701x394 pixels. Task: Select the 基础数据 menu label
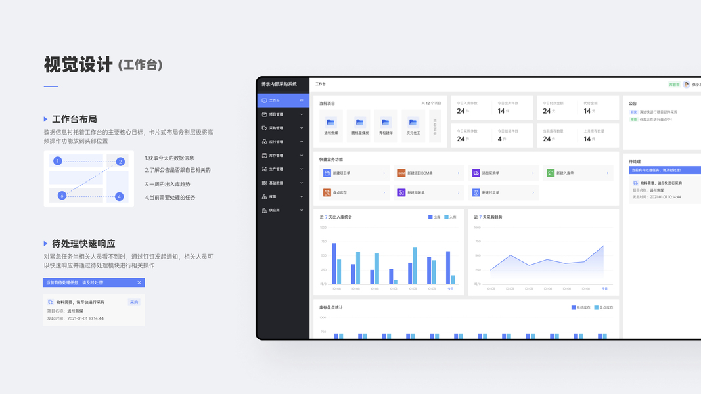click(277, 183)
